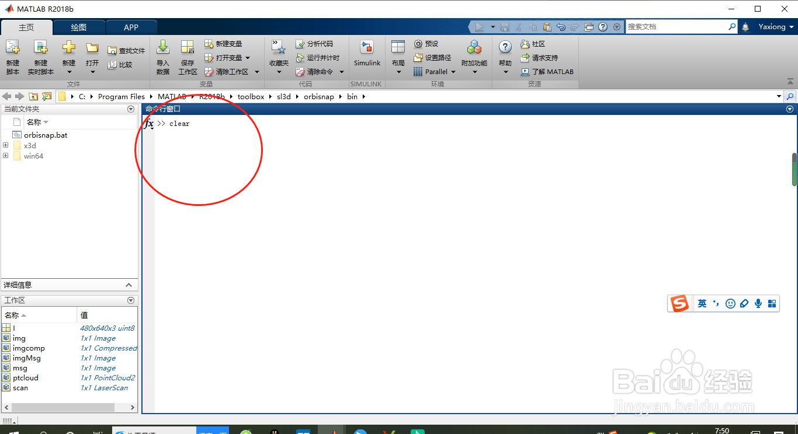
Task: Expand the win64 folder
Action: coord(6,156)
